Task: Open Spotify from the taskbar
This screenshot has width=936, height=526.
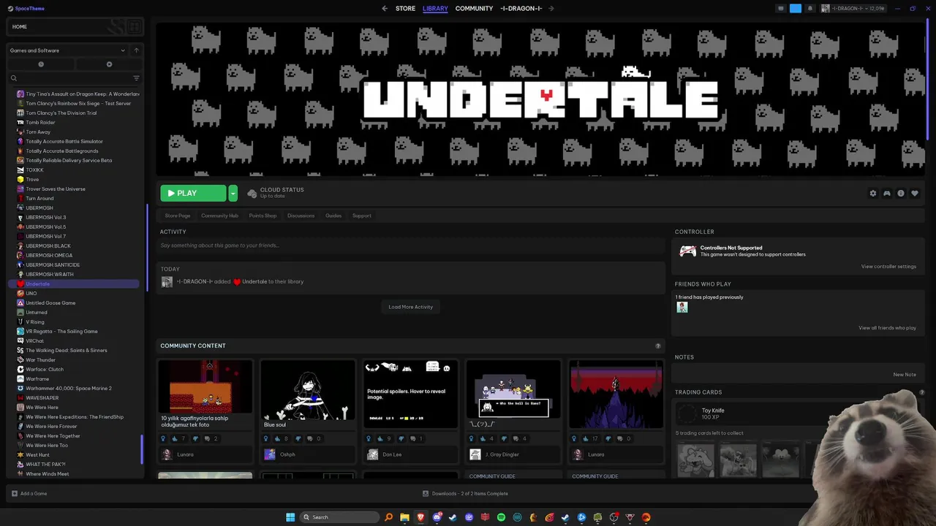Action: (501, 517)
